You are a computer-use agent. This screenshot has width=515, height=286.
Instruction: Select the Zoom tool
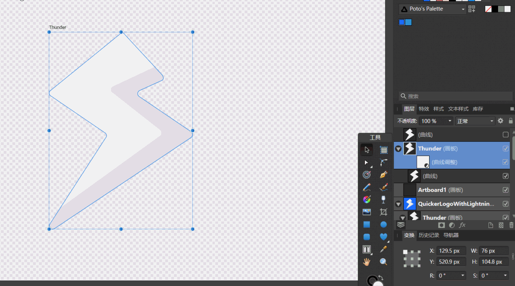[383, 261]
